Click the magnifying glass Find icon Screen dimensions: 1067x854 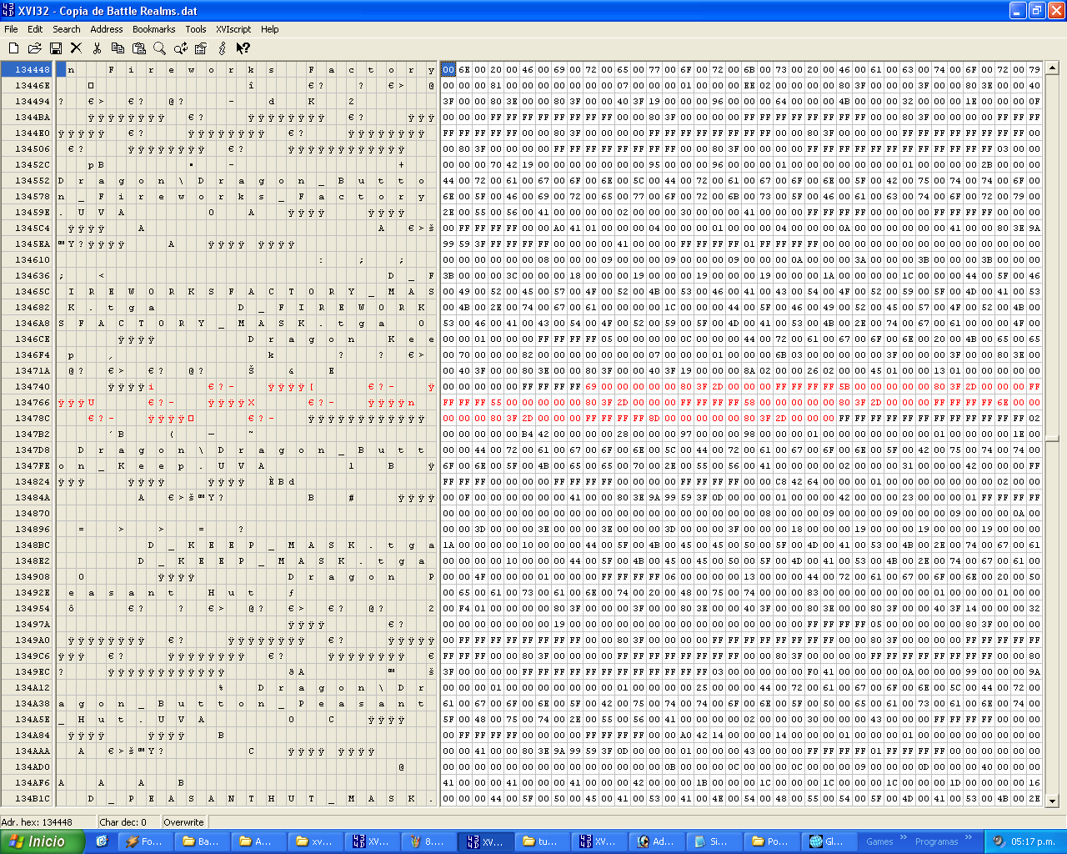pos(159,48)
